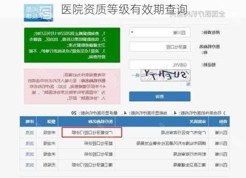Click the 无级别 level cell
Screen dimensions: 246x178
point(50,165)
